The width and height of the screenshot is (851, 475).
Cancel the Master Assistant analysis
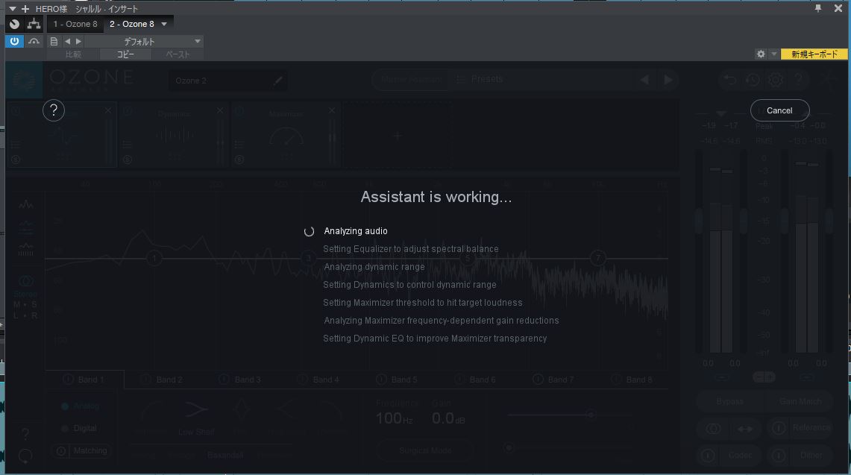(x=779, y=110)
